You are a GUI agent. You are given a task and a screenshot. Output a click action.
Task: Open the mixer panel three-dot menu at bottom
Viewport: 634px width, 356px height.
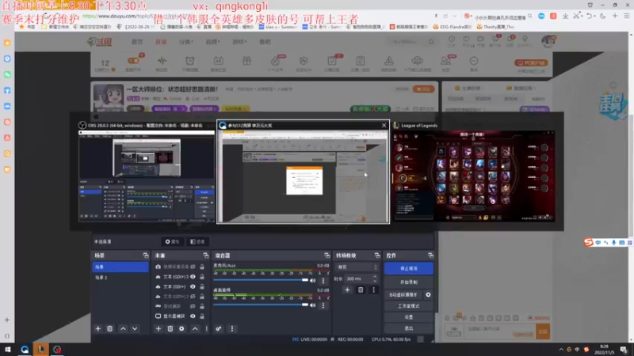[231, 328]
